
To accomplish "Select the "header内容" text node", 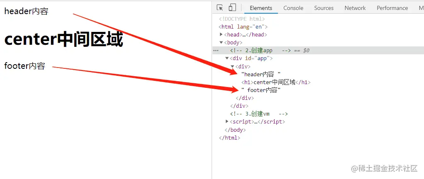I will tap(261, 74).
